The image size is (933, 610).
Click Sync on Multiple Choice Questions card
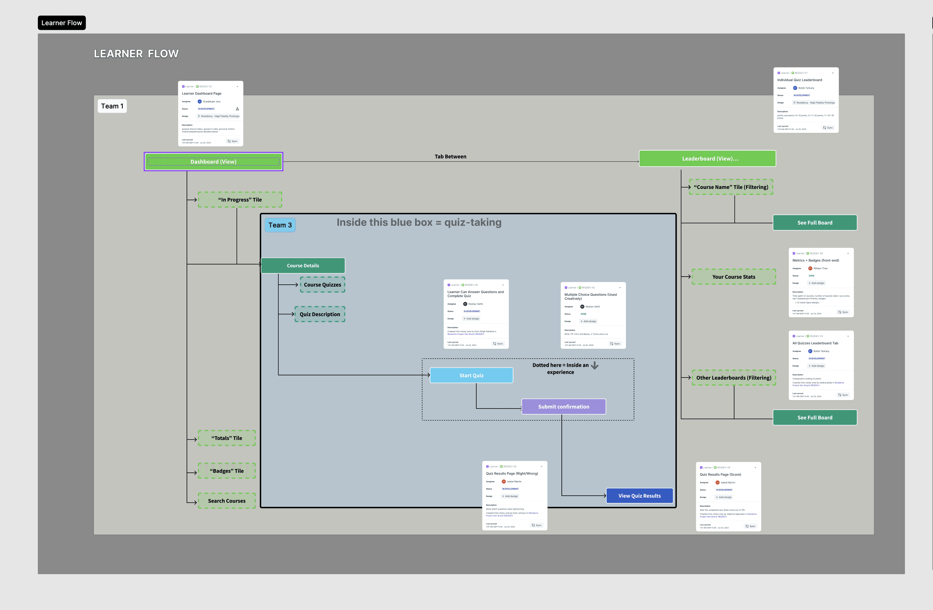pos(615,343)
